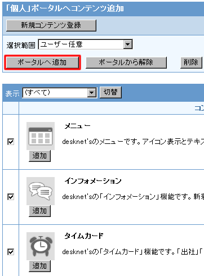Toggle the インフォメーション row checkbox
The width and height of the screenshot is (204, 276).
[11, 197]
